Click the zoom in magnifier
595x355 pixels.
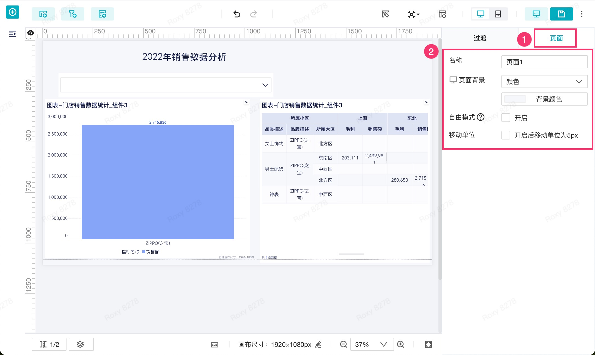point(401,344)
